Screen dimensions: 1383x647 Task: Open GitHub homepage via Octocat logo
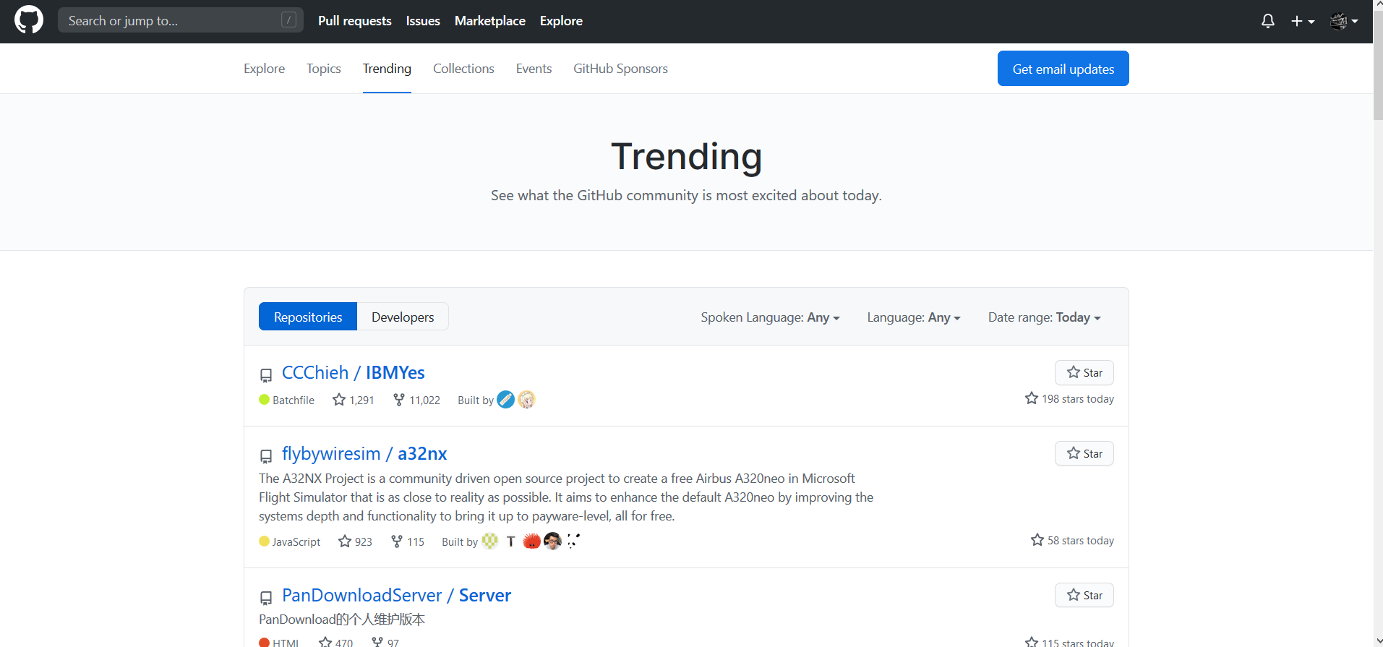point(29,20)
